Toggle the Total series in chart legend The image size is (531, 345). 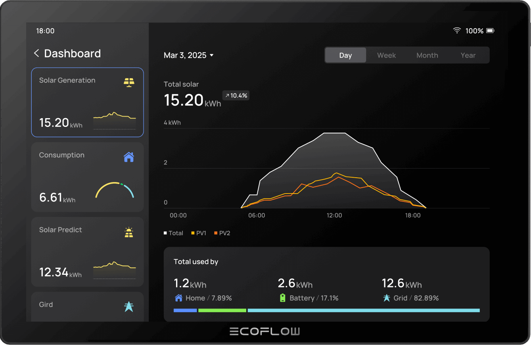tap(173, 233)
